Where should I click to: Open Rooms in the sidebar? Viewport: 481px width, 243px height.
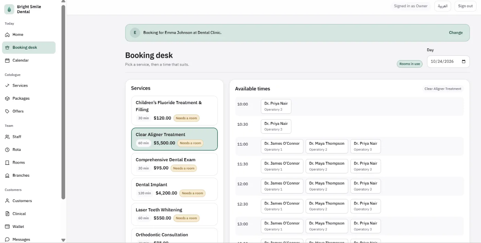tap(29, 163)
